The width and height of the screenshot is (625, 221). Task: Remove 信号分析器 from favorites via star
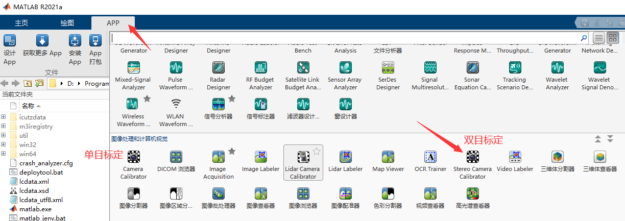click(232, 99)
